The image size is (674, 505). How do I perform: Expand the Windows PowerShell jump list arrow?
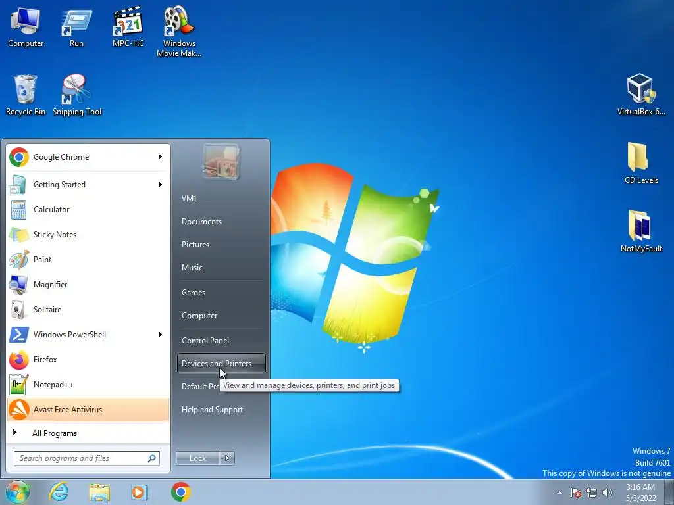(161, 335)
